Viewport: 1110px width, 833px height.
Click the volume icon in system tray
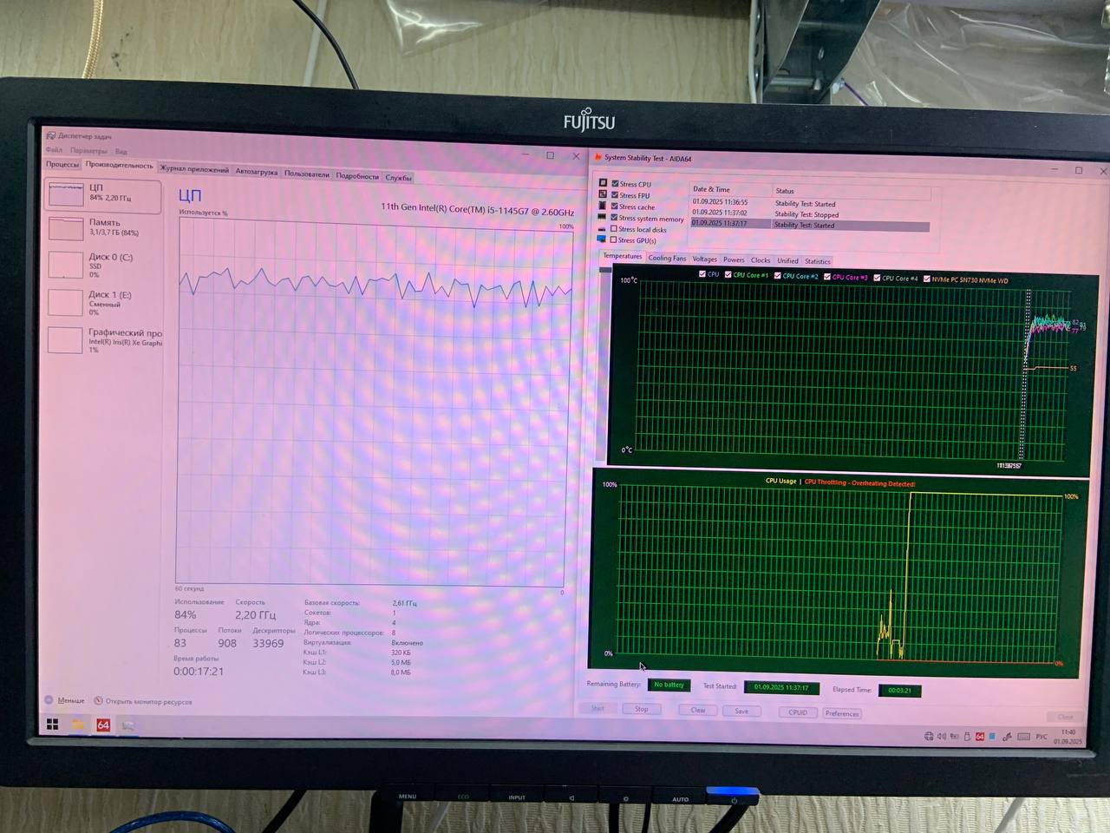942,737
